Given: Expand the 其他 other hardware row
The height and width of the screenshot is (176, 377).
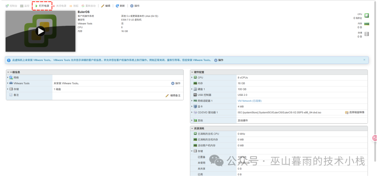Looking at the screenshot, I should point(192,120).
